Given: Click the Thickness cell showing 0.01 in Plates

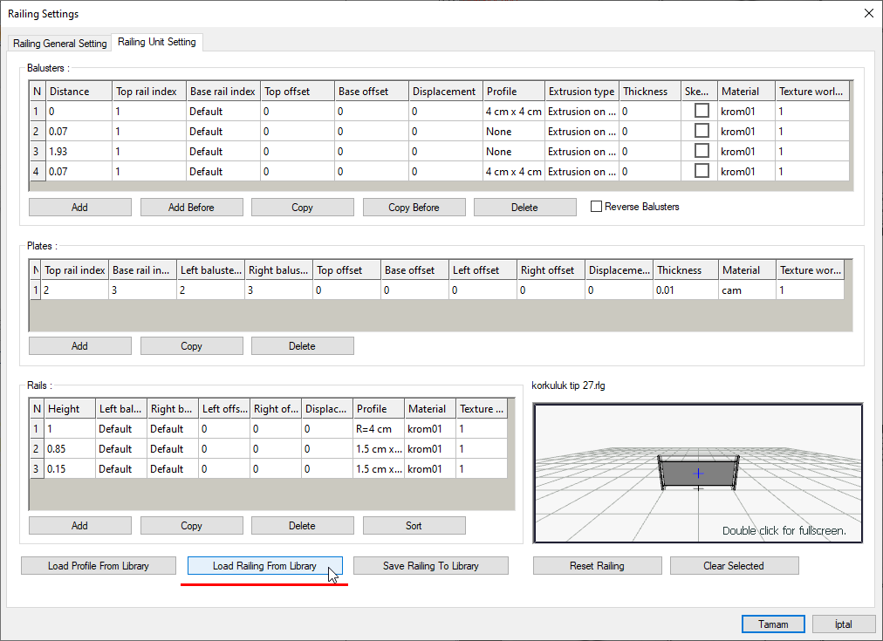Looking at the screenshot, I should point(686,290).
